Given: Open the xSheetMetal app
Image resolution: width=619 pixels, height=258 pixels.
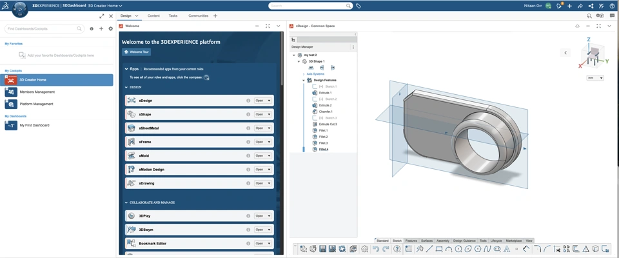Looking at the screenshot, I should pyautogui.click(x=259, y=128).
